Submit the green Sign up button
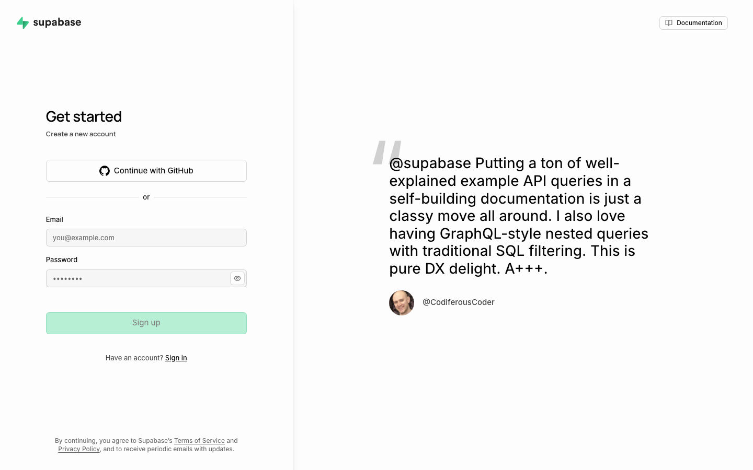This screenshot has height=470, width=753. 146,323
